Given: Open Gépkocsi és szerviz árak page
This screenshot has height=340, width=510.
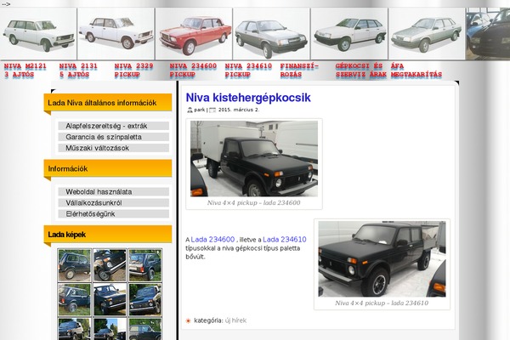Looking at the screenshot, I should point(360,71).
